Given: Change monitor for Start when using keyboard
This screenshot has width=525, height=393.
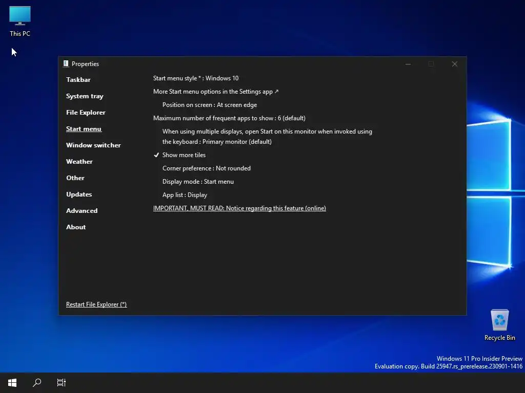Looking at the screenshot, I should 267,136.
